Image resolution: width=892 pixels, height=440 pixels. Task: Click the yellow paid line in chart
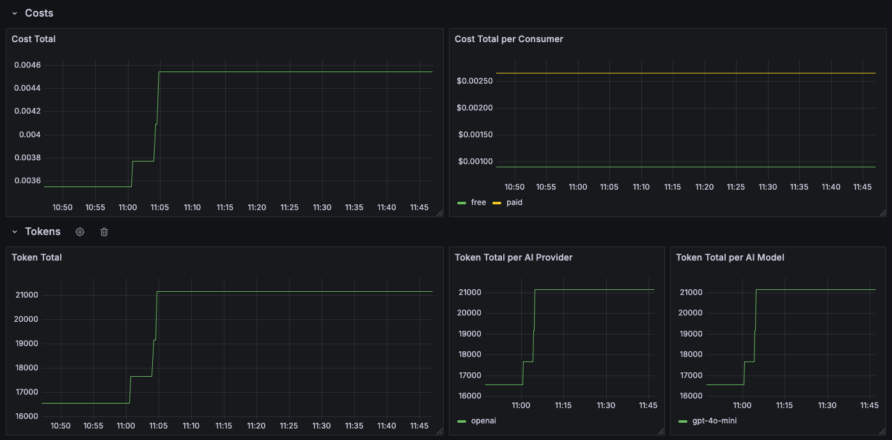pos(685,73)
